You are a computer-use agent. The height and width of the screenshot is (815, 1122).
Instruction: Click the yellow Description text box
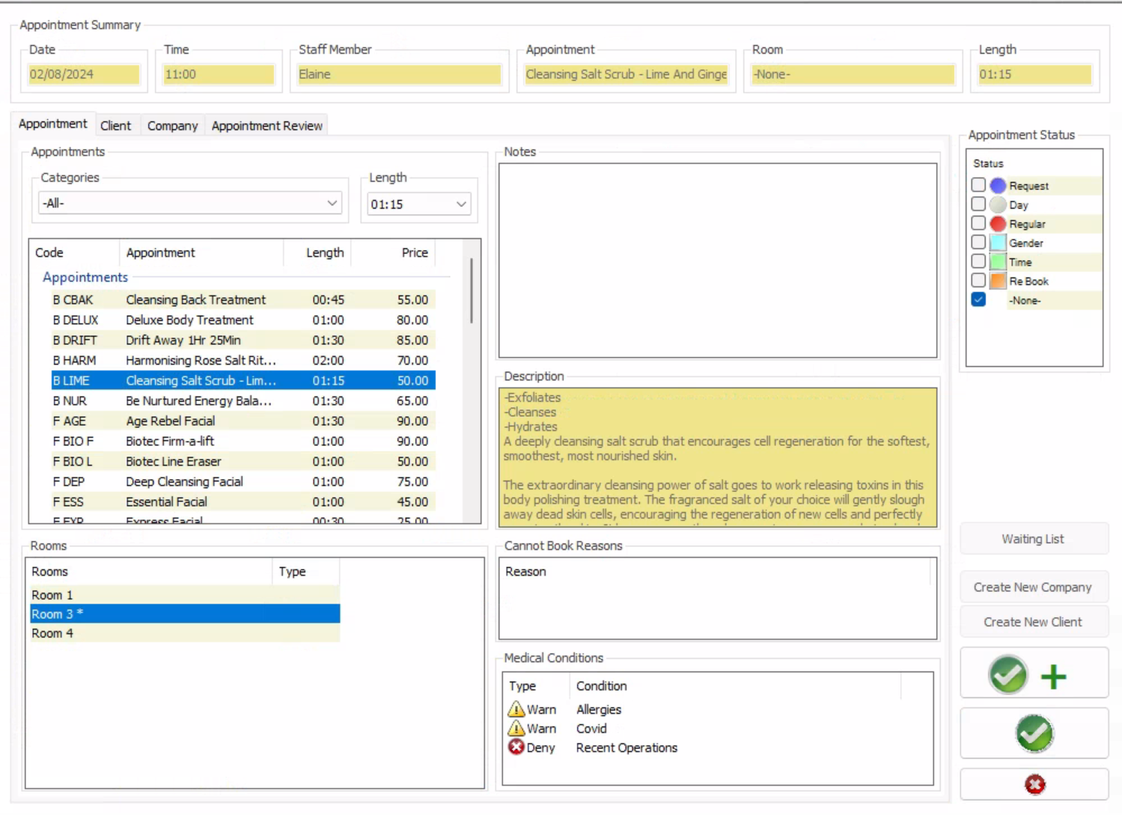718,457
